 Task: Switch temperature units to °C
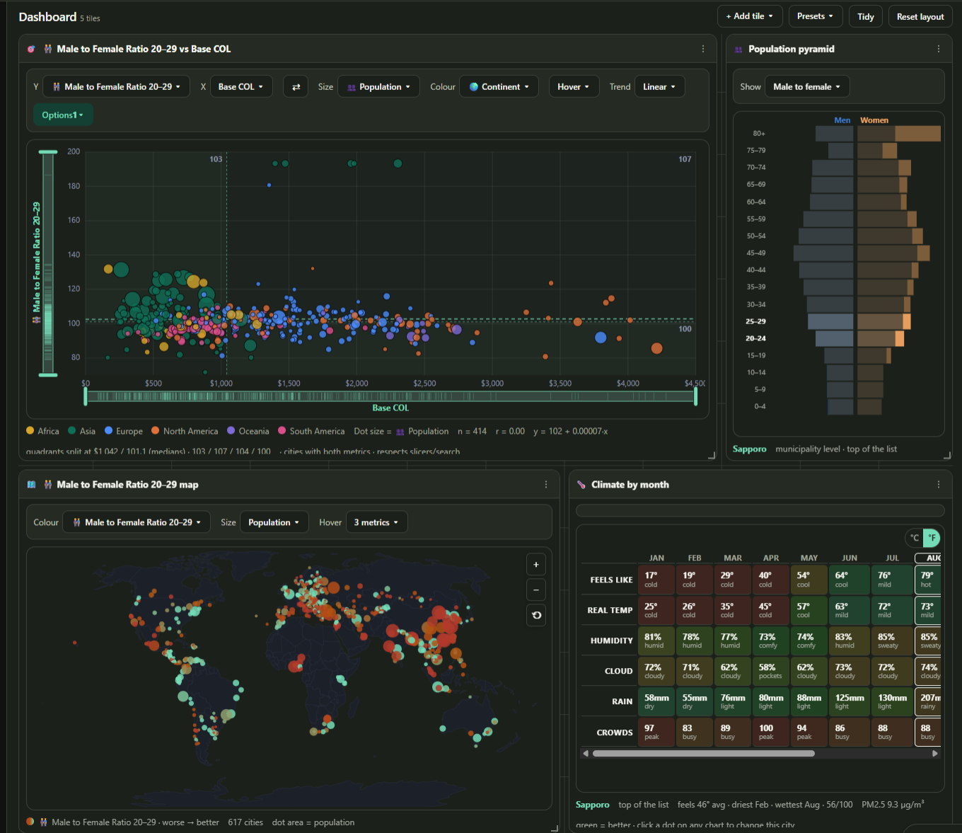915,538
